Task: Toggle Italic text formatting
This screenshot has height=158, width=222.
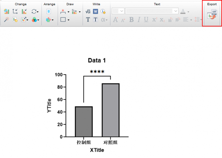Action: 138,20
